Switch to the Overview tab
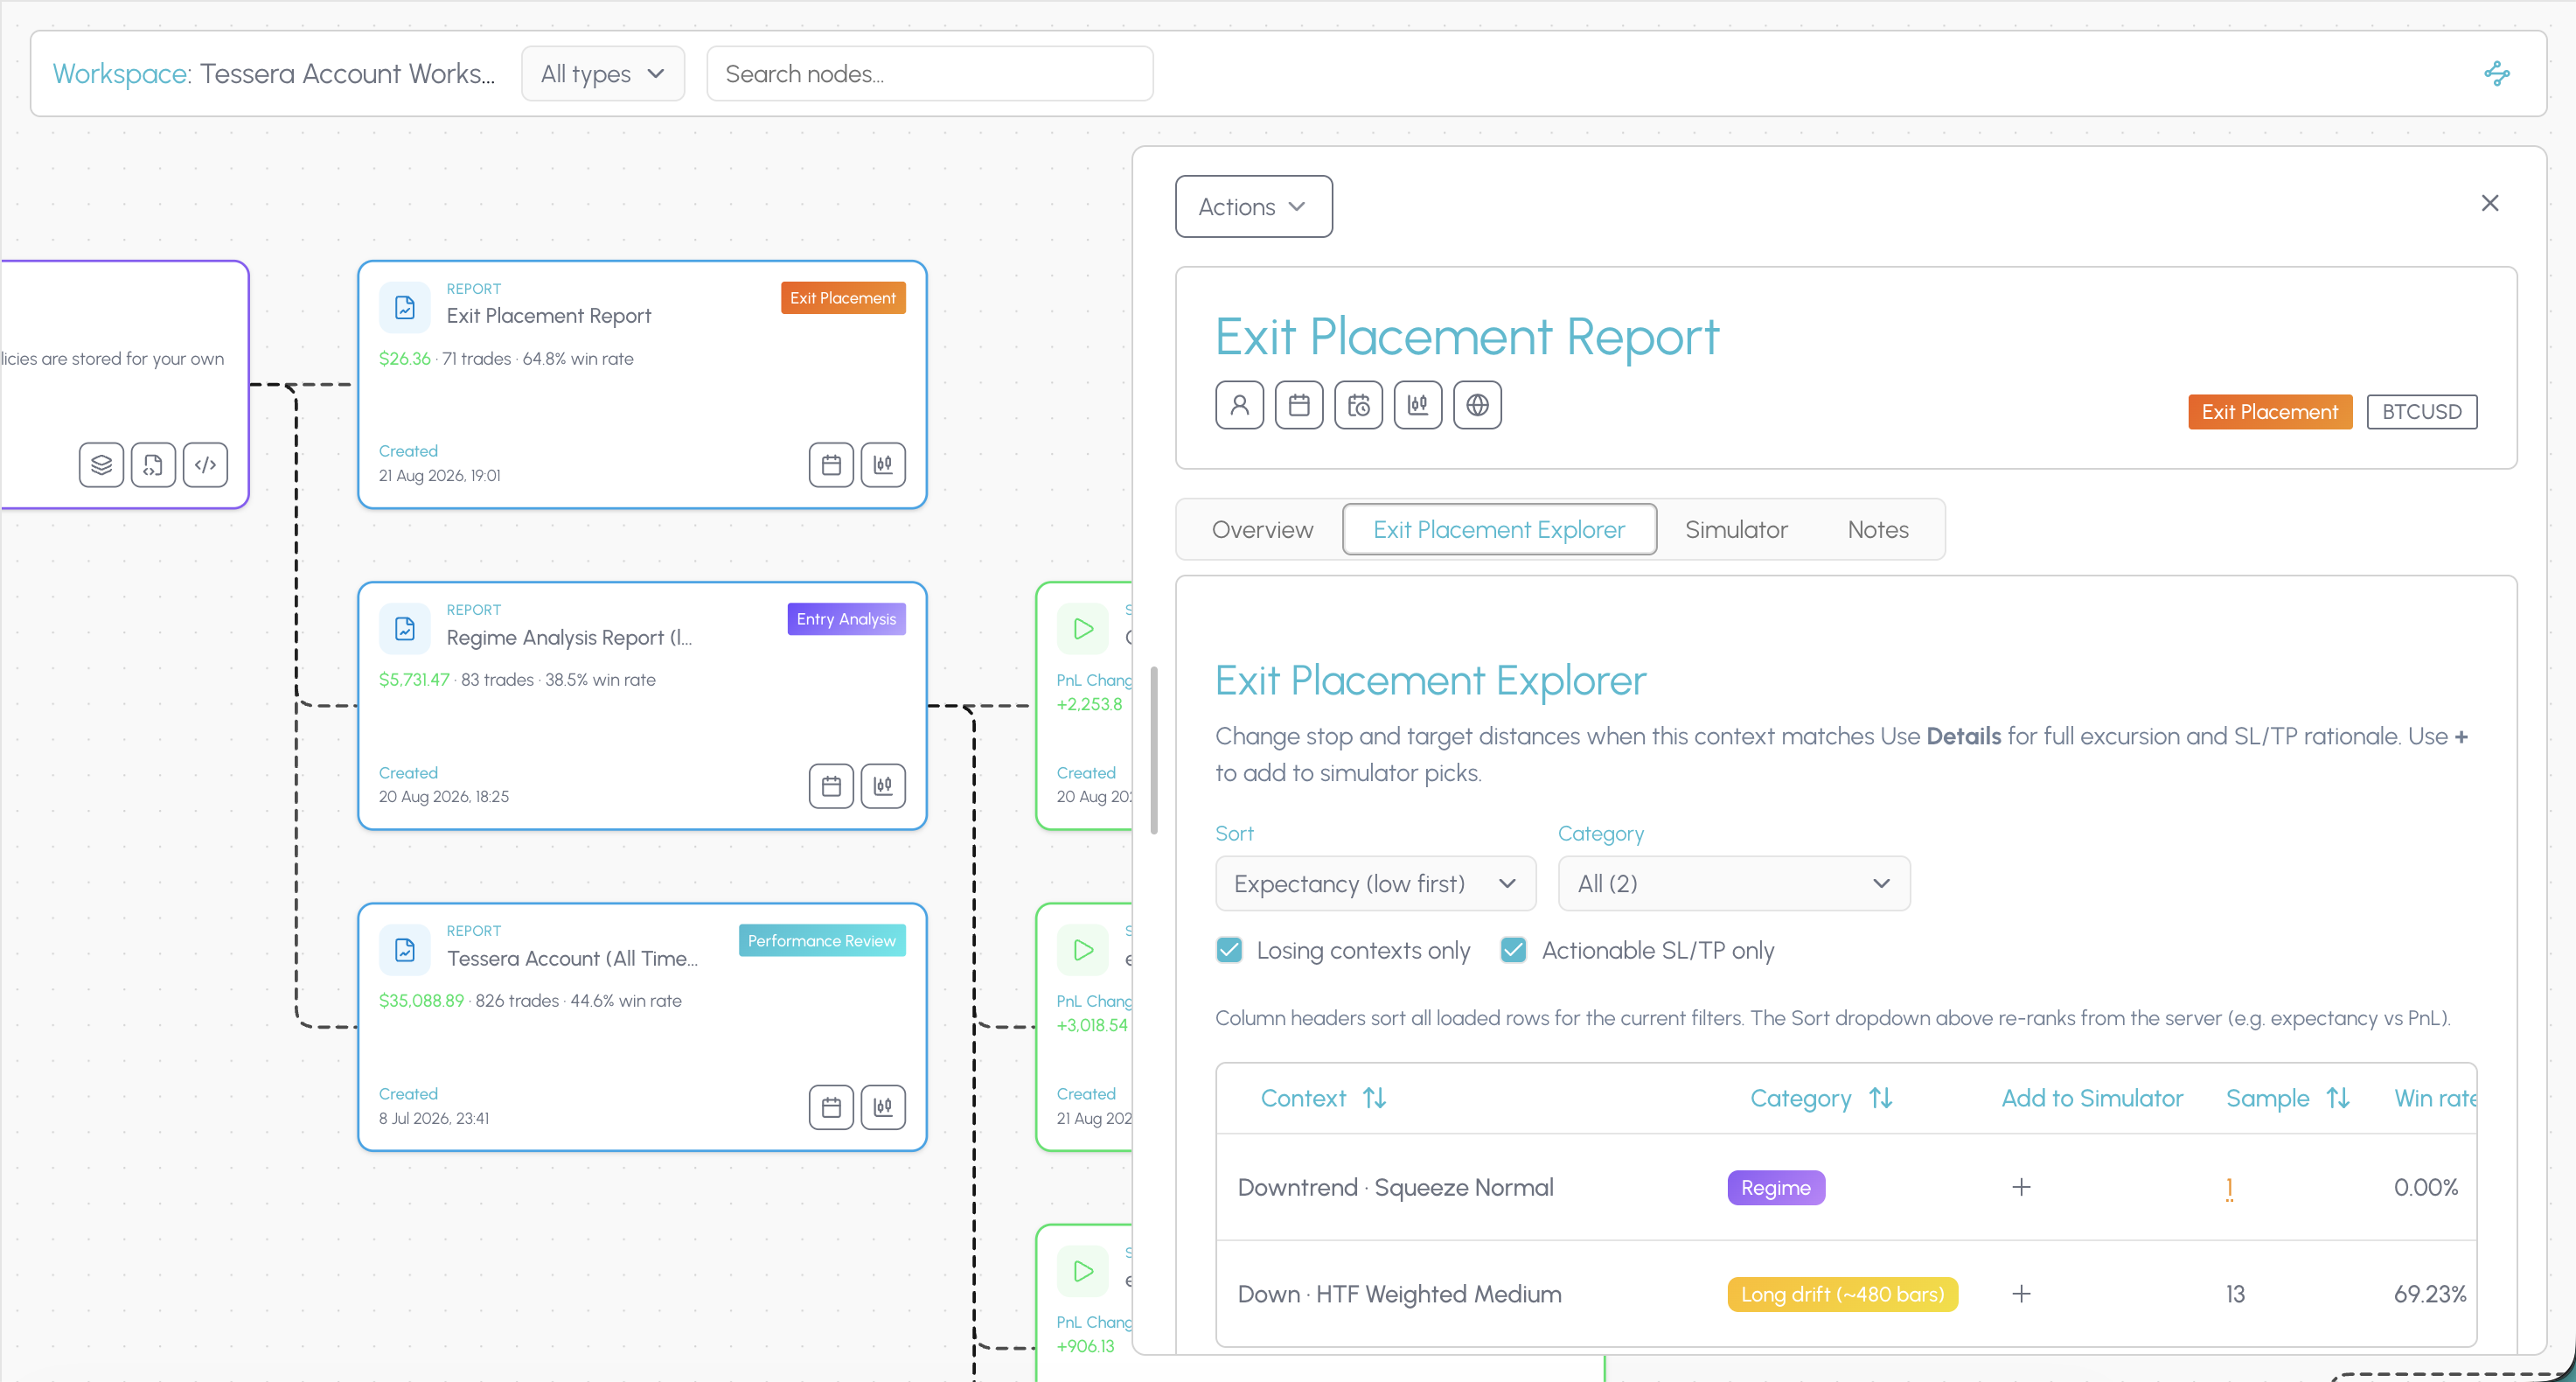The image size is (2576, 1382). pos(1262,530)
